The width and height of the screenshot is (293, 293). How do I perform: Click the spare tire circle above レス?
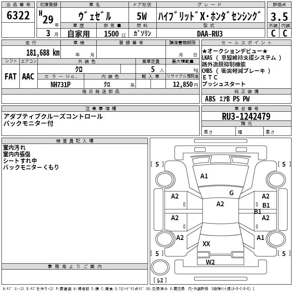pos(160,267)
